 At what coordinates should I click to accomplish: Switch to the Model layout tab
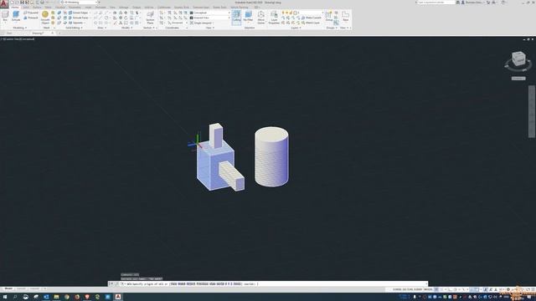[8, 288]
